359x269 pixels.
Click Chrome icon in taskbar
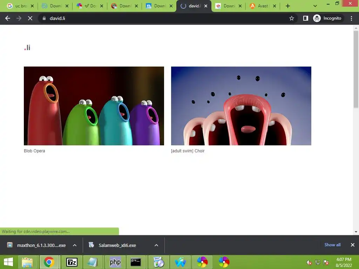point(49,262)
